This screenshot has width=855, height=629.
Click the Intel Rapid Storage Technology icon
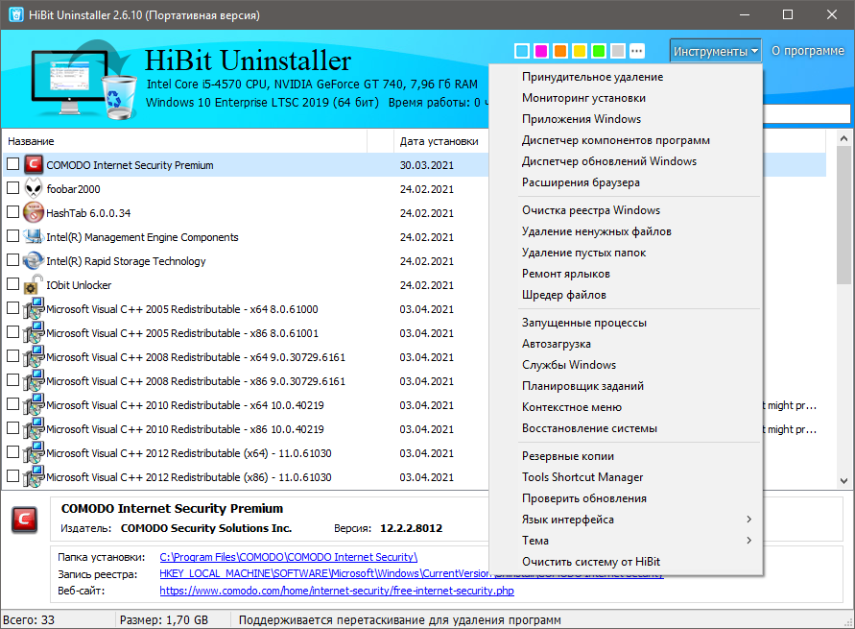point(34,261)
